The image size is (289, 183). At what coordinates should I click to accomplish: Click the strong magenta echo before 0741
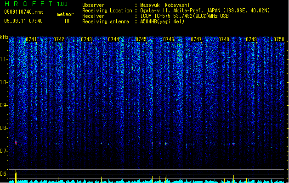[16, 142]
